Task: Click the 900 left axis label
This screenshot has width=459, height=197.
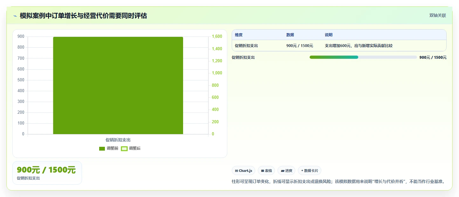Action: [x=21, y=37]
